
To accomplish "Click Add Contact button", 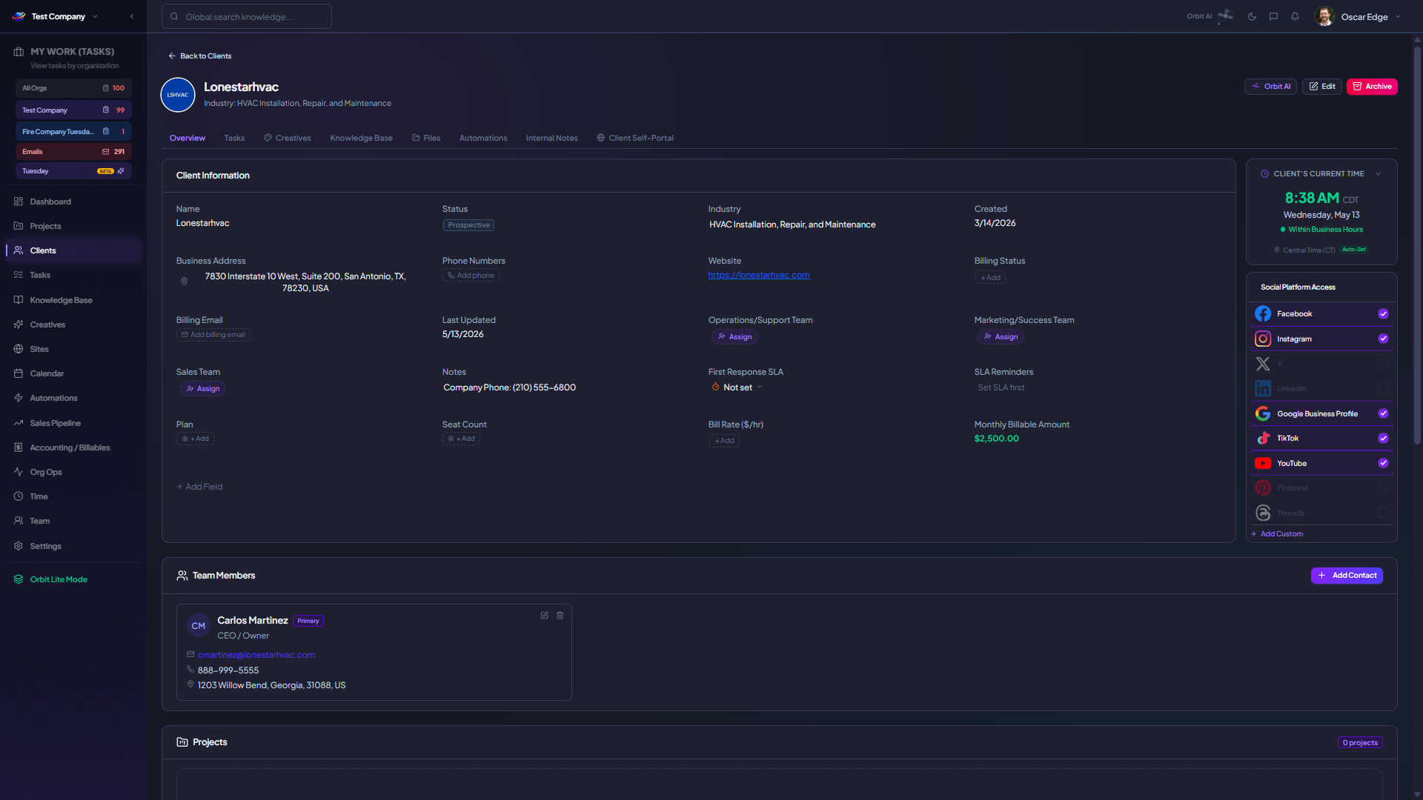I will point(1347,576).
